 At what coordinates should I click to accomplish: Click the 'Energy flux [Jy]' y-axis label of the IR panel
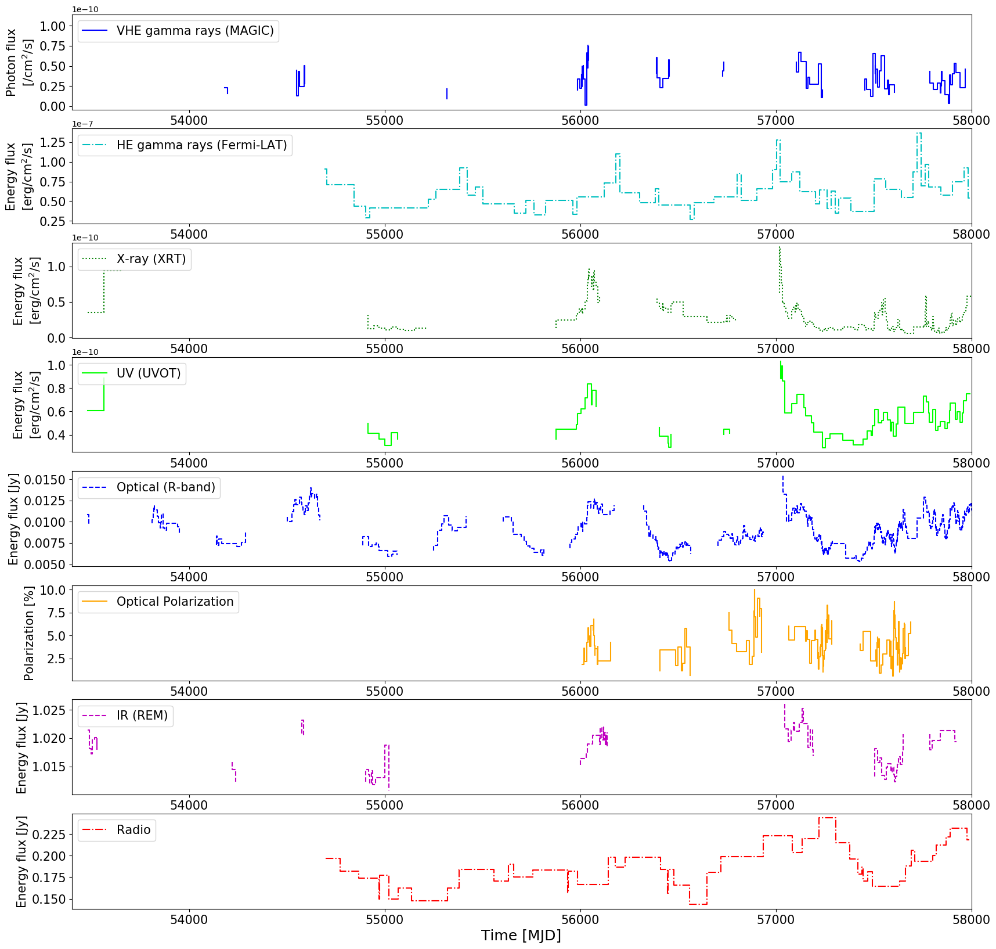pos(21,747)
